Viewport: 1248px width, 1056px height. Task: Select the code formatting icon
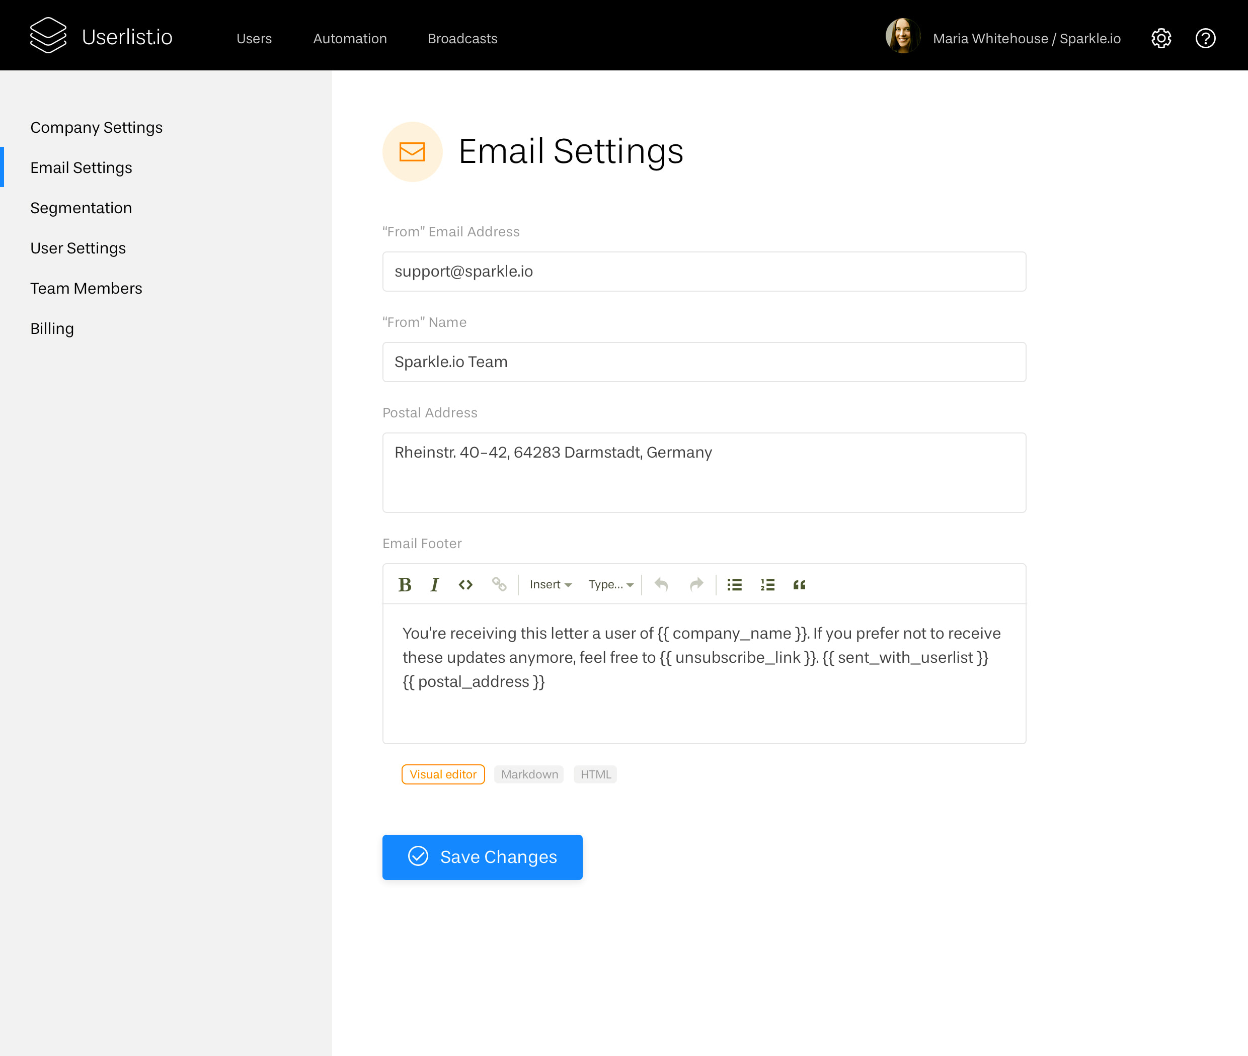coord(465,585)
